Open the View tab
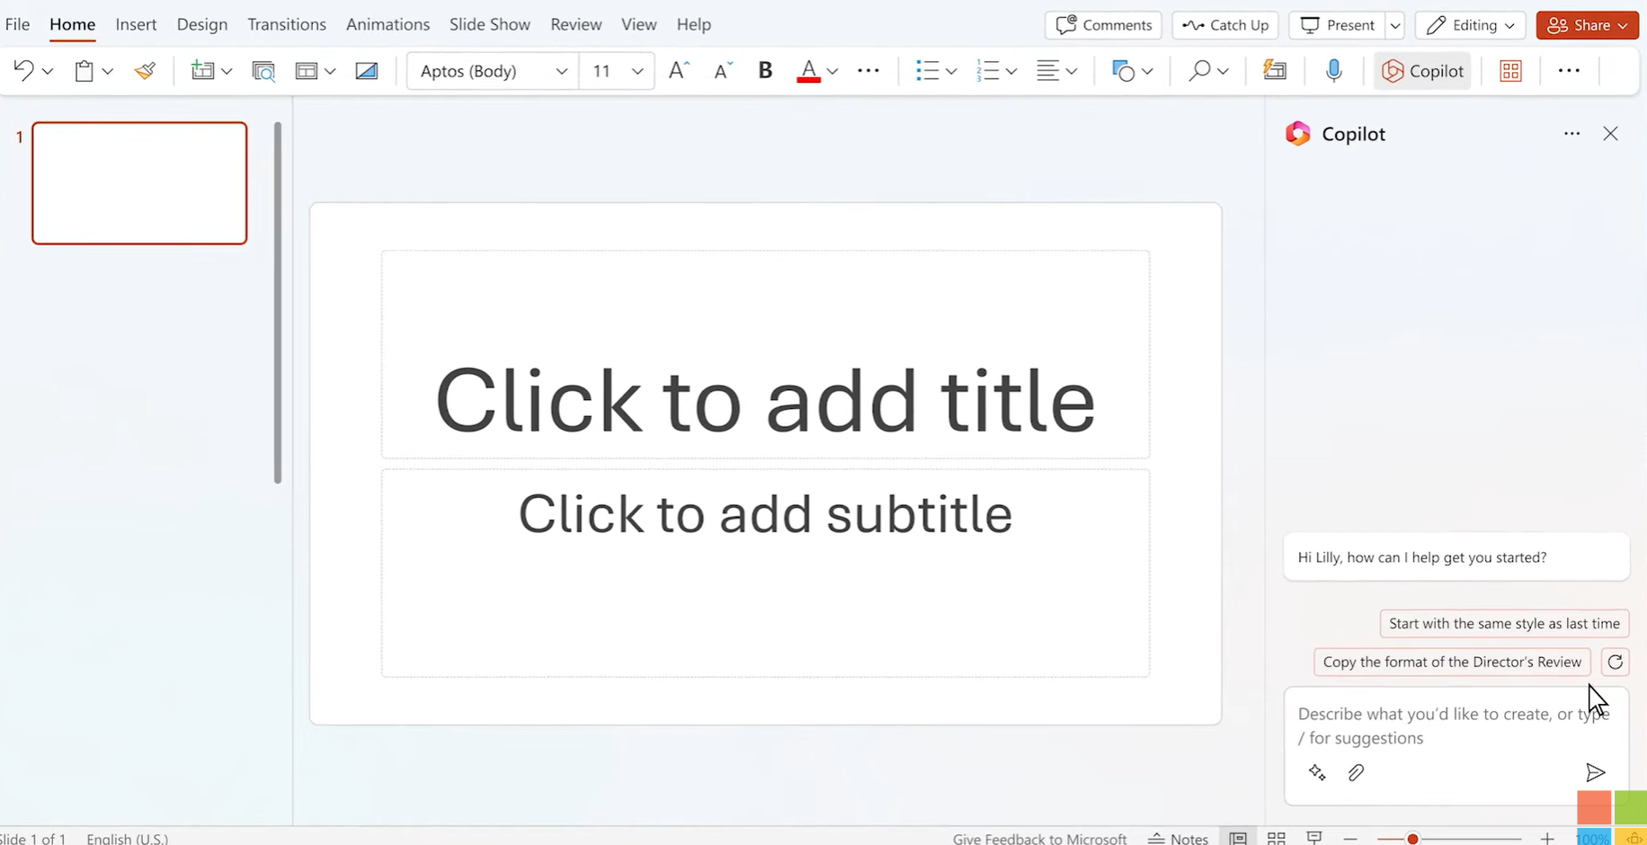The width and height of the screenshot is (1647, 845). click(x=638, y=24)
